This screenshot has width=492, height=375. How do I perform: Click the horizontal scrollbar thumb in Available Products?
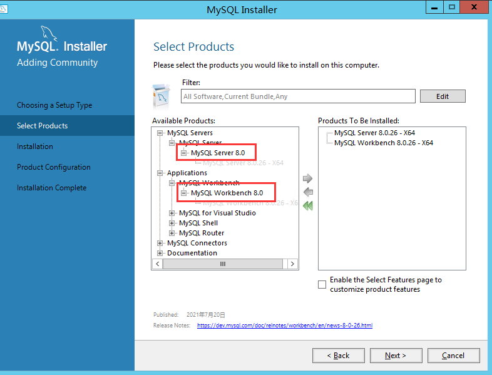pyautogui.click(x=222, y=264)
